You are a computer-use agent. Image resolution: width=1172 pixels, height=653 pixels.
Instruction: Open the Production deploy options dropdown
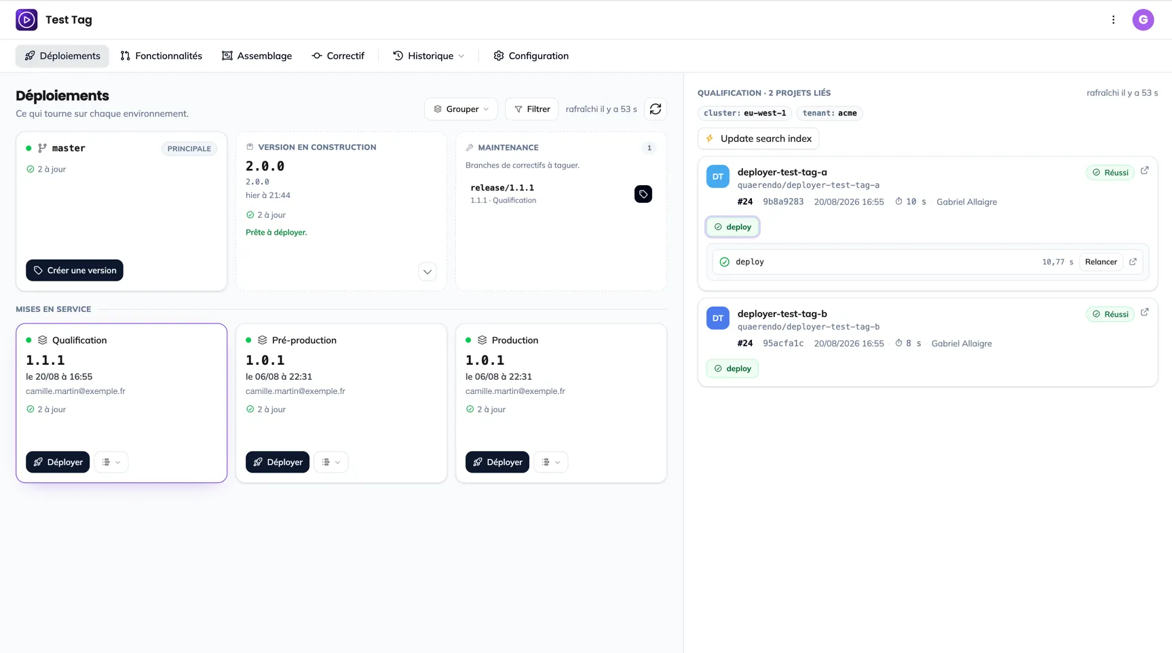pos(551,462)
